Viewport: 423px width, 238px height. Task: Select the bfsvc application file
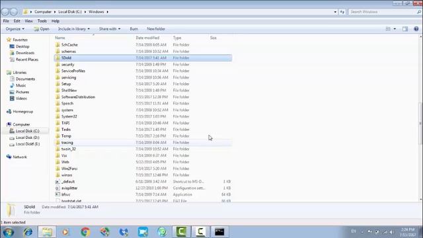pos(143,194)
